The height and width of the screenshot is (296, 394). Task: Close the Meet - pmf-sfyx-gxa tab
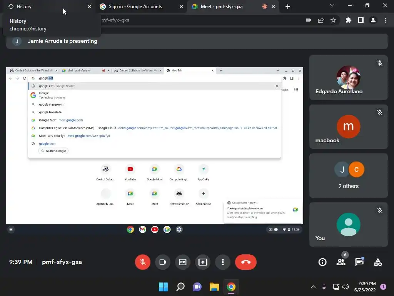click(273, 7)
